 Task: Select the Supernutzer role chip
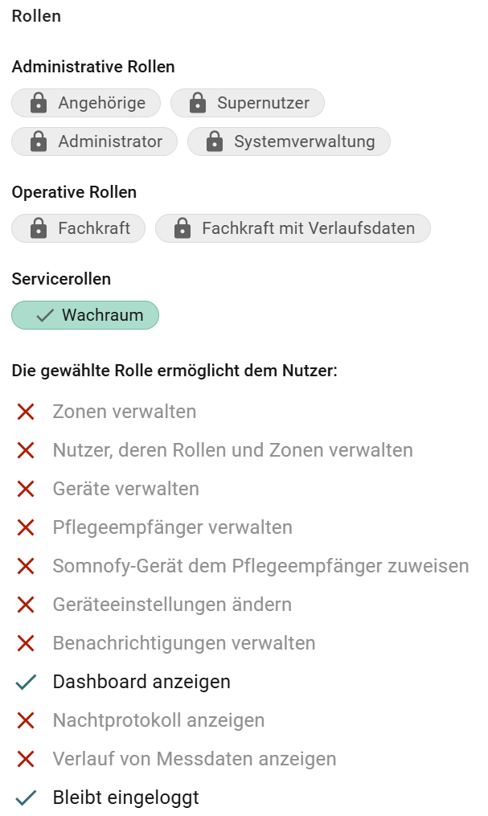click(248, 103)
